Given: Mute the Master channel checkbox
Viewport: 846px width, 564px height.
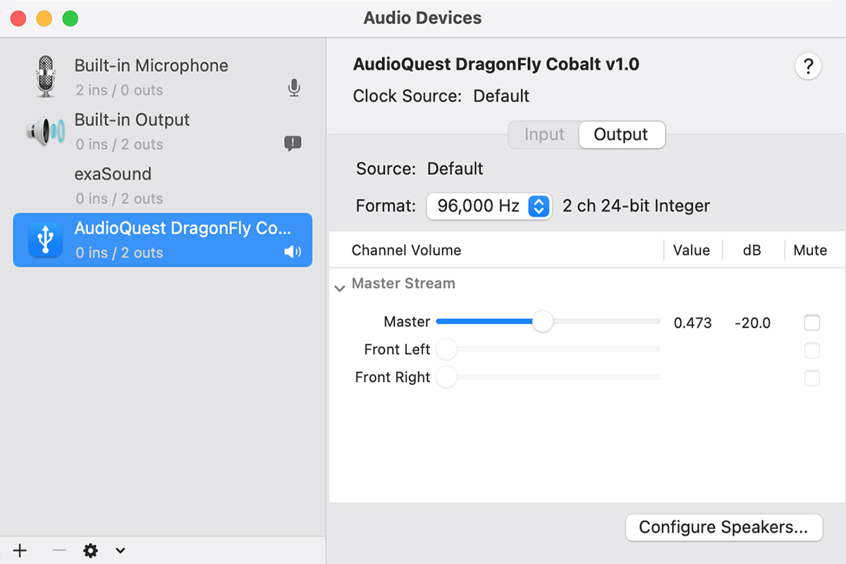Looking at the screenshot, I should point(812,323).
